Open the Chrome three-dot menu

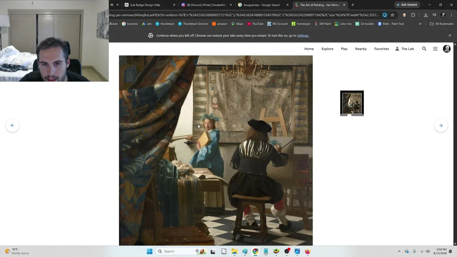(x=452, y=15)
